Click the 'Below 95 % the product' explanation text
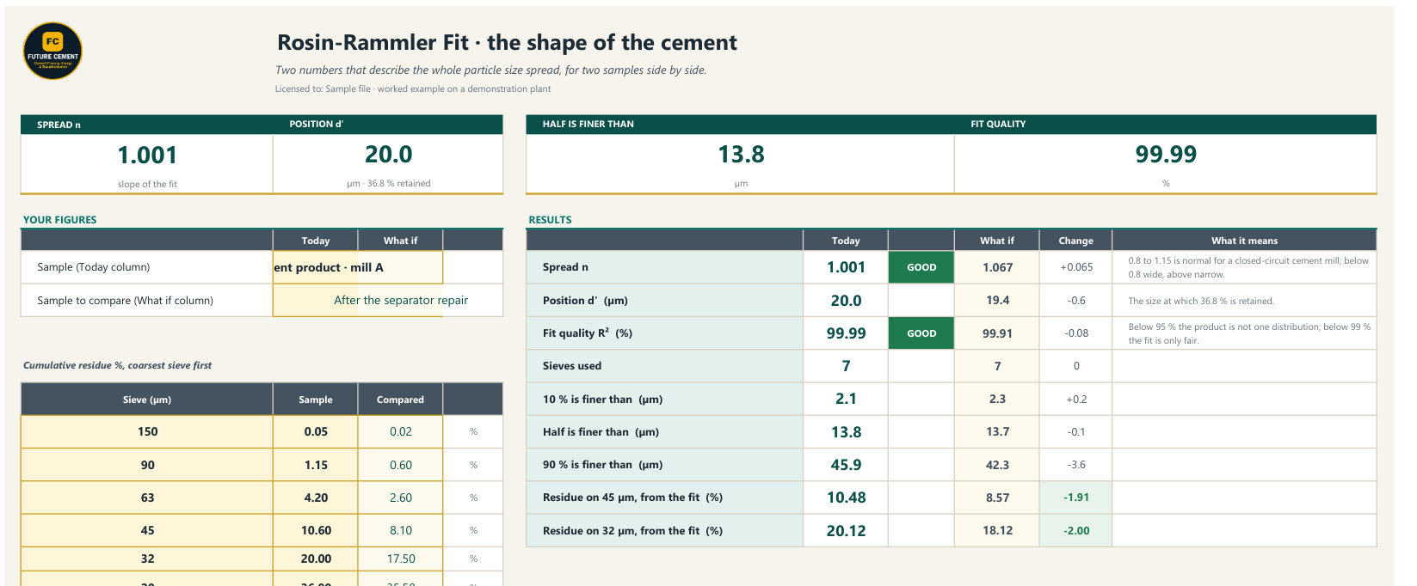1417x586 pixels. point(1249,333)
